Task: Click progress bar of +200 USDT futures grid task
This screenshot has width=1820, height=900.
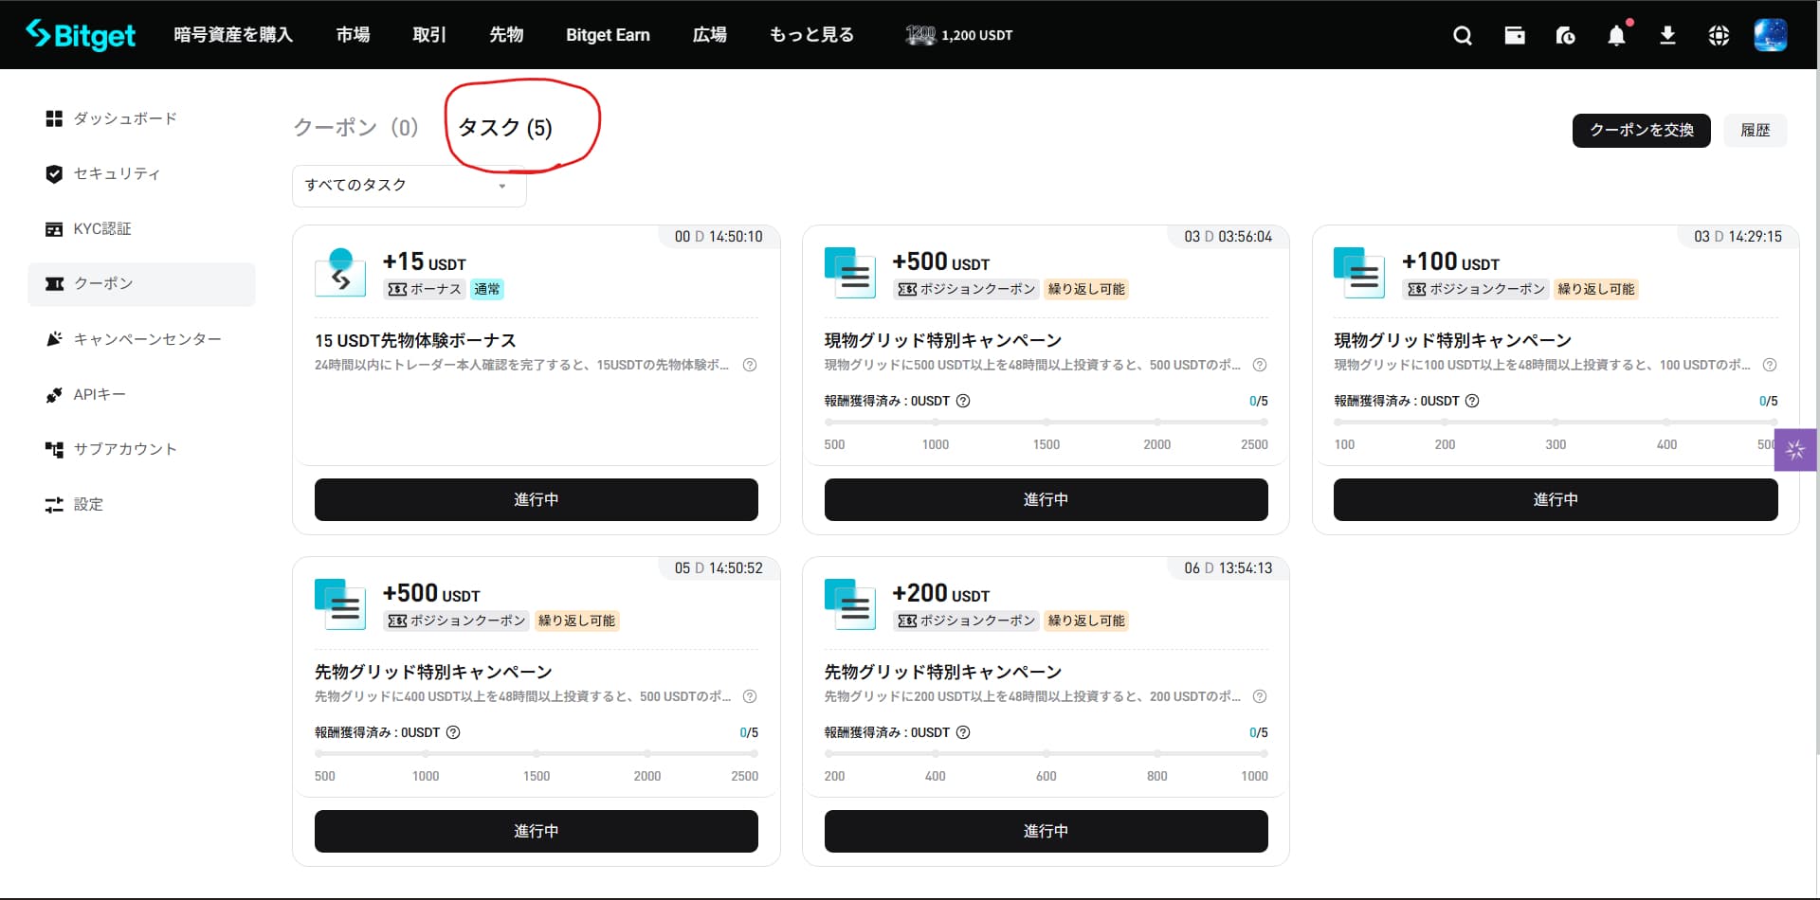Action: click(x=1046, y=754)
